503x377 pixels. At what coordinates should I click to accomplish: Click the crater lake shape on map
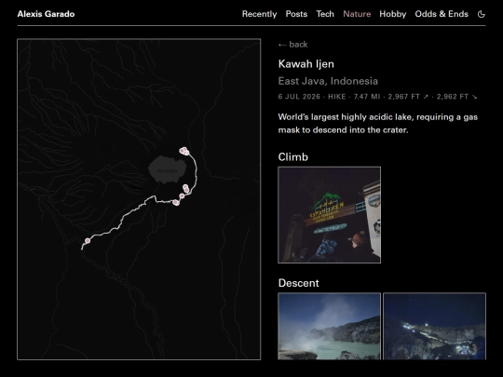pos(167,169)
